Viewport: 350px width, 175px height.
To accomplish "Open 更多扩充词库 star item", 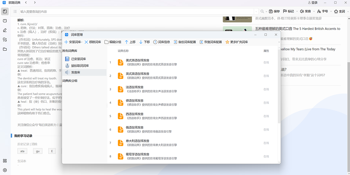I will click(237, 42).
